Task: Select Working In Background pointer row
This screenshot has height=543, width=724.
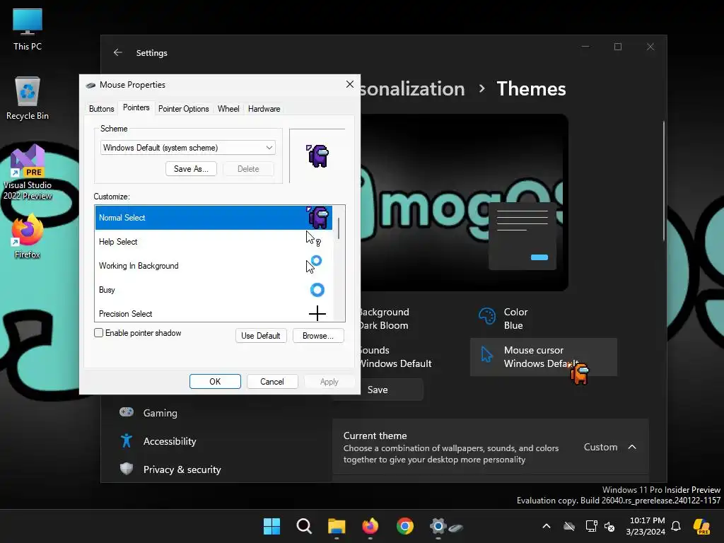Action: click(x=214, y=266)
